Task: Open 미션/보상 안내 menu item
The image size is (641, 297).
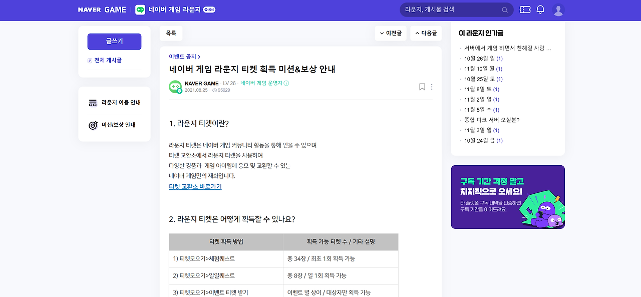Action: [112, 125]
